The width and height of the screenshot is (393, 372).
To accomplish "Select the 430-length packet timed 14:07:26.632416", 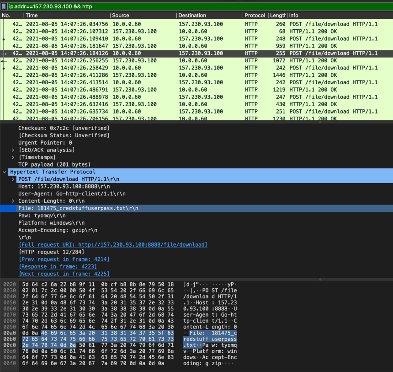I will point(196,104).
